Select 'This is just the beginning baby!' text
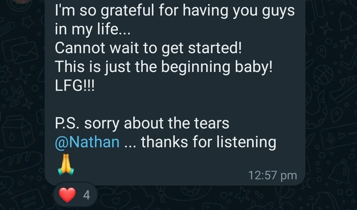Viewport: 357px width, 210px height. [x=164, y=67]
